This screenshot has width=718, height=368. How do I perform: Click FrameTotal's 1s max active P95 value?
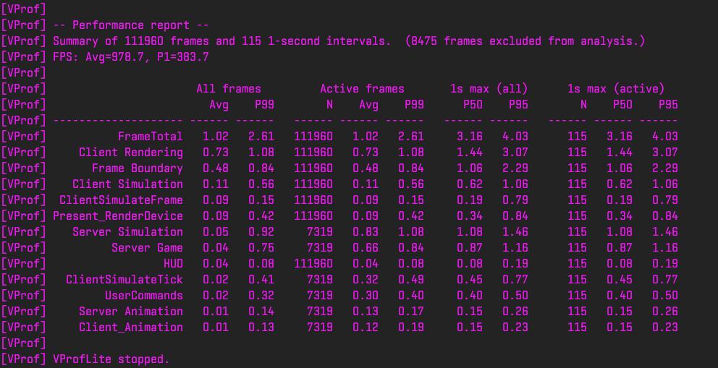tap(665, 137)
